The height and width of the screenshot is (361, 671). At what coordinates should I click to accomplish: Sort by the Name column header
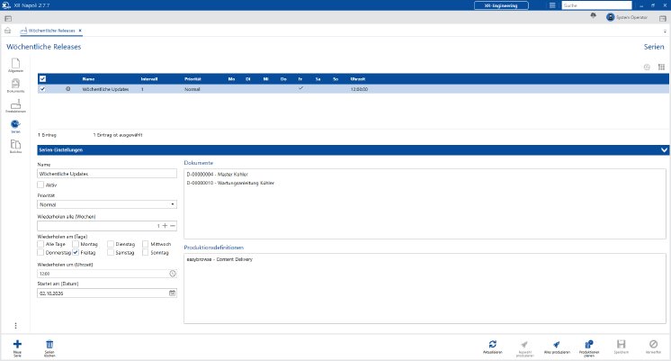click(x=88, y=79)
